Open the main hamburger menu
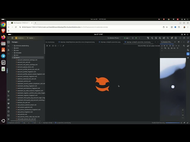Screen dimensions: 190x142 click(12, 38)
